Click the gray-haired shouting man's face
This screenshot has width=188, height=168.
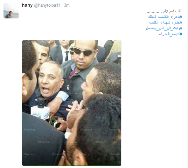[50, 79]
